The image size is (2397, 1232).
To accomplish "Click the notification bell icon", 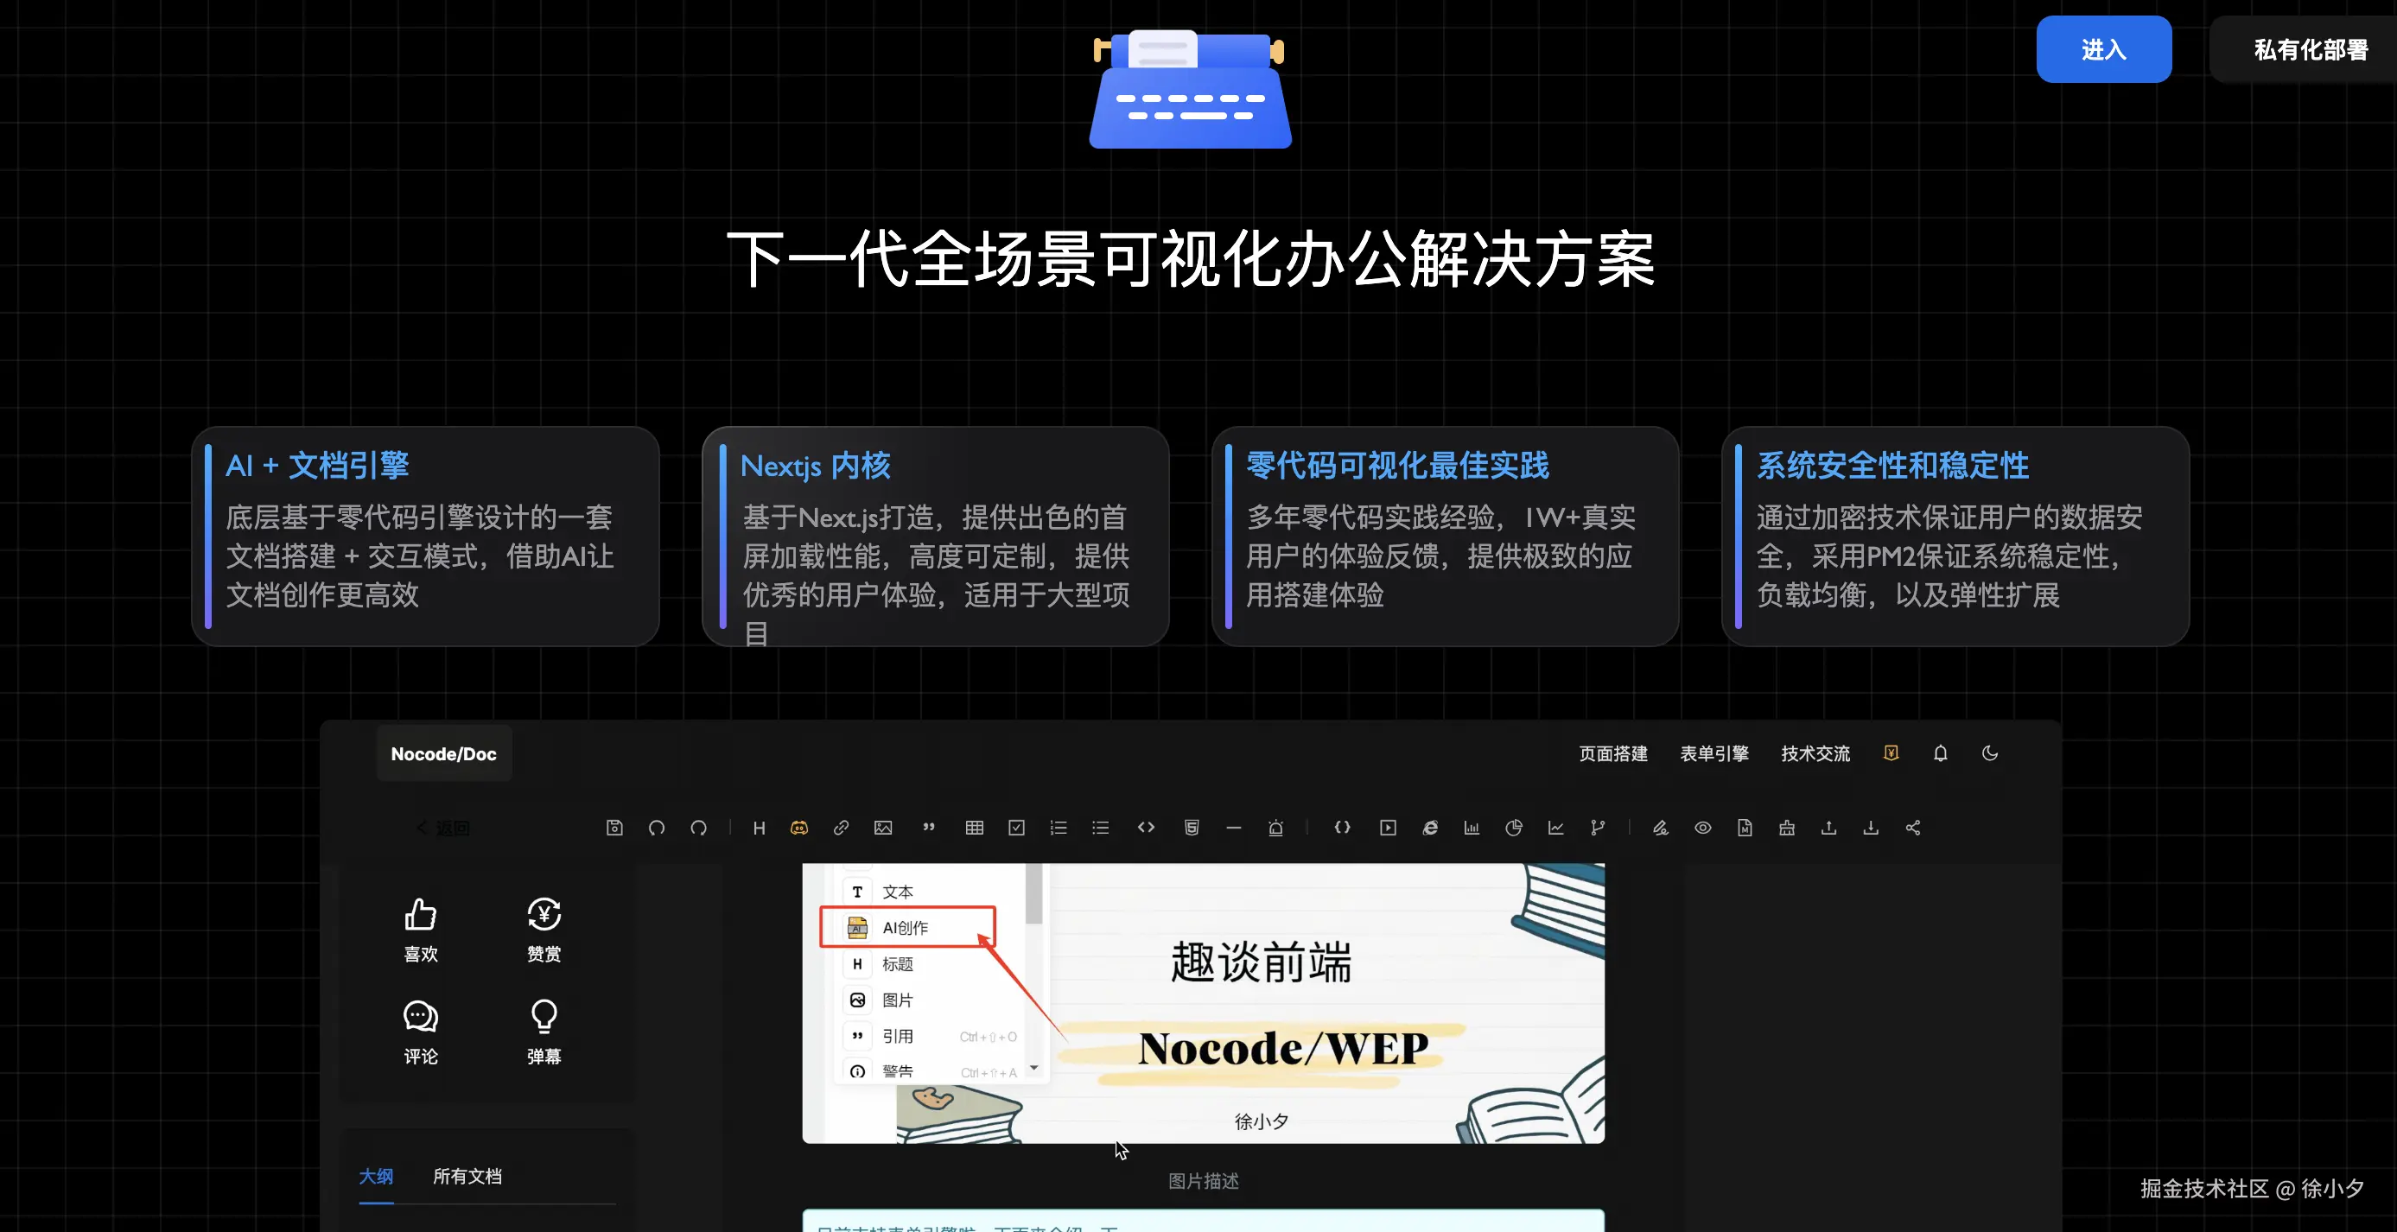I will click(1940, 753).
